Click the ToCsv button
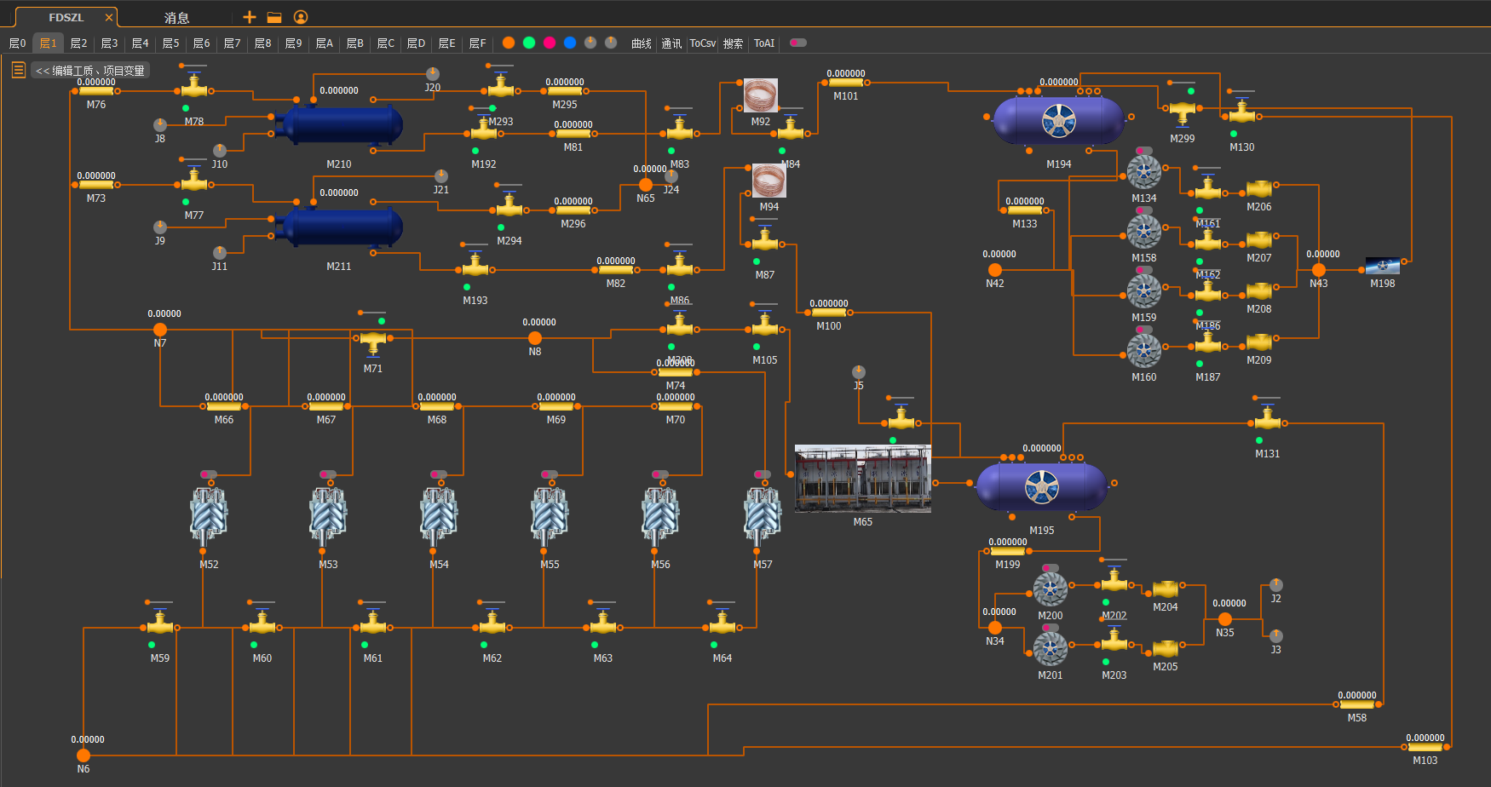Image resolution: width=1491 pixels, height=787 pixels. pyautogui.click(x=703, y=43)
